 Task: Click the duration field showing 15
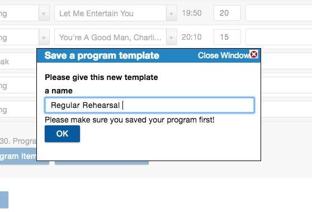[x=227, y=37]
